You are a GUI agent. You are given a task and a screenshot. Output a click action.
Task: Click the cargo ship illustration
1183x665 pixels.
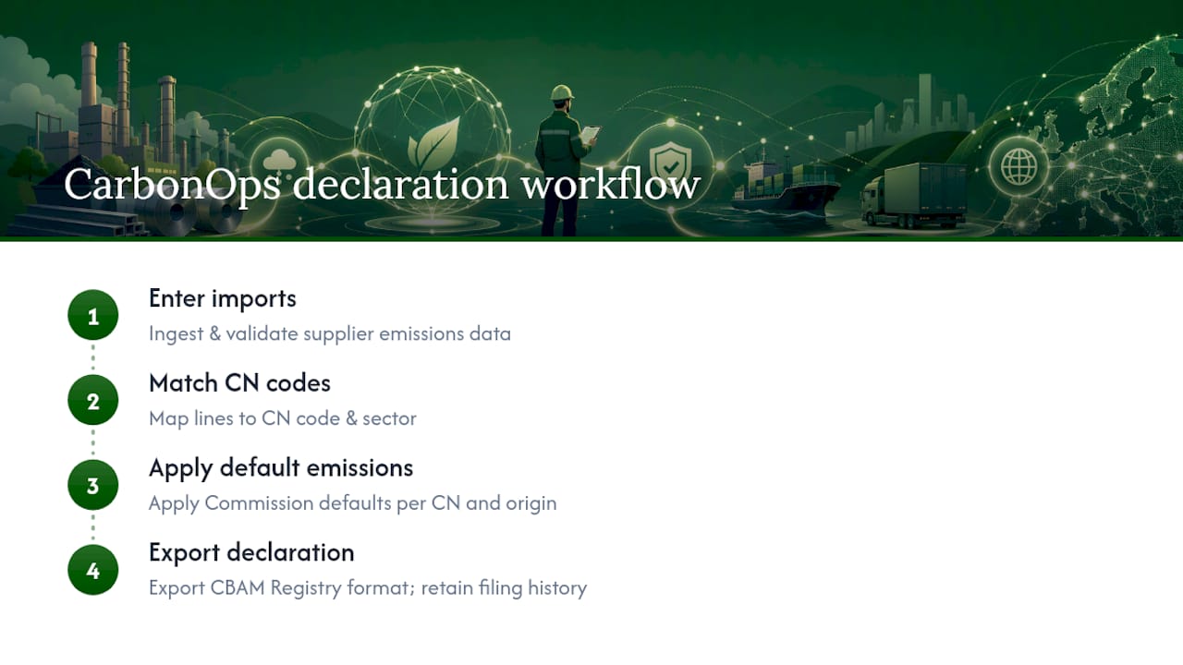coord(785,187)
